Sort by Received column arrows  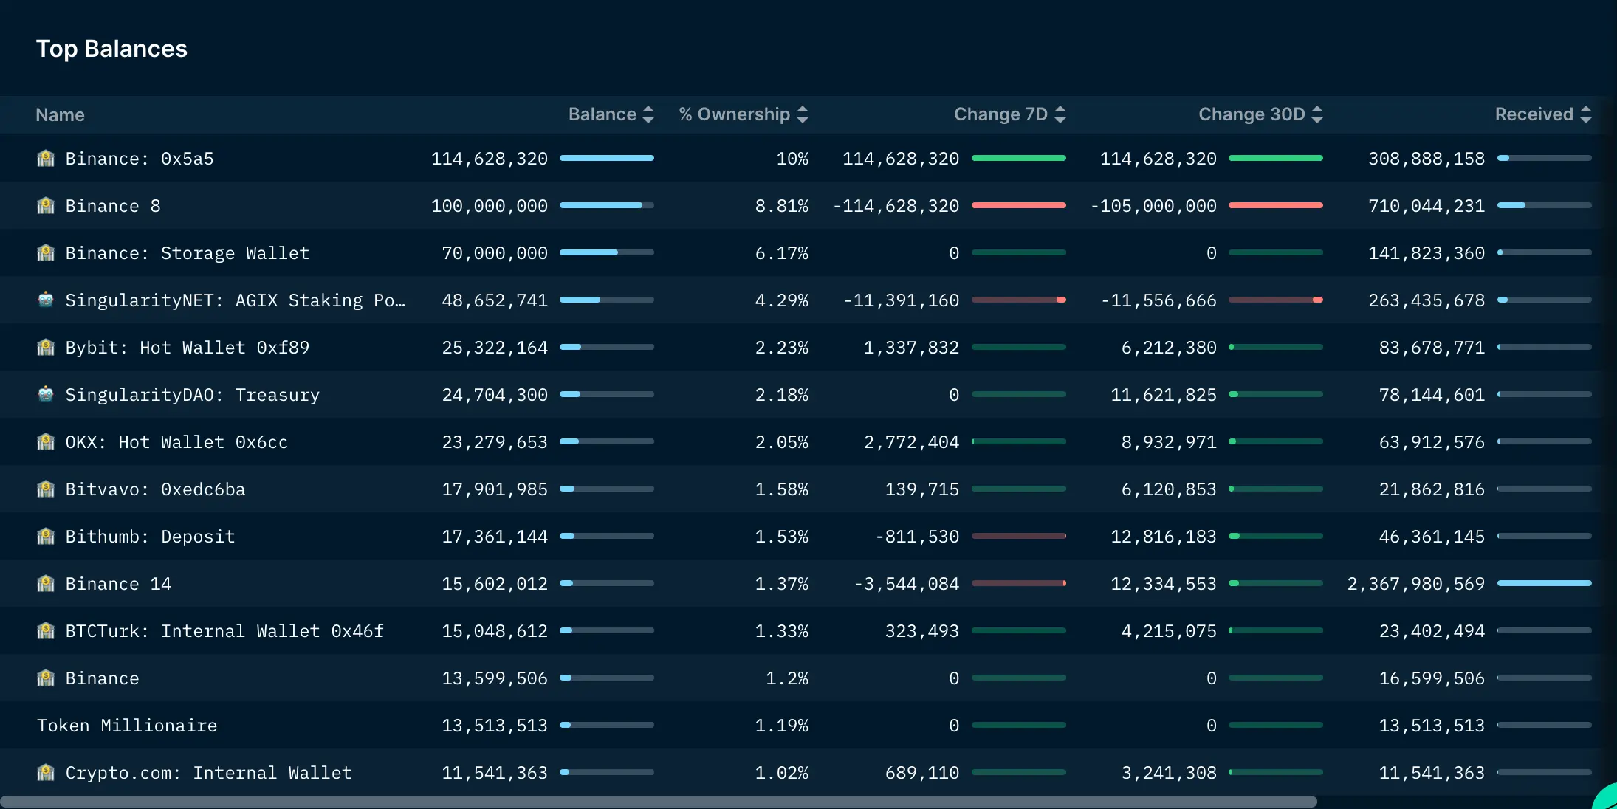tap(1586, 114)
